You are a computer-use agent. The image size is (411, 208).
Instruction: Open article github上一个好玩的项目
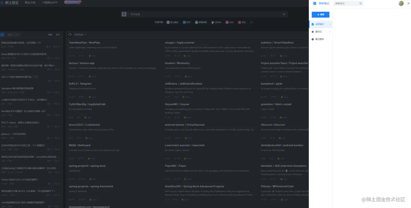point(14,134)
